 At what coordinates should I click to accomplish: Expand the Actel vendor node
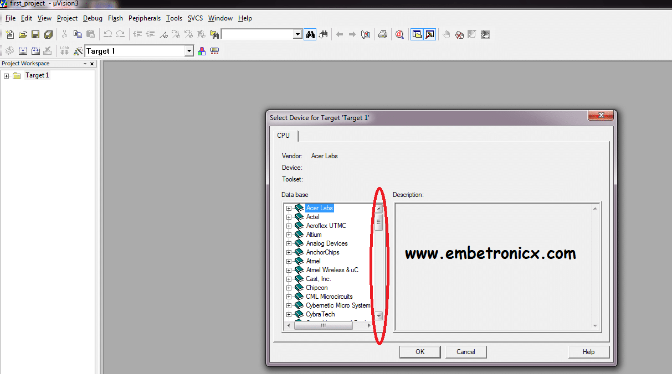[289, 217]
